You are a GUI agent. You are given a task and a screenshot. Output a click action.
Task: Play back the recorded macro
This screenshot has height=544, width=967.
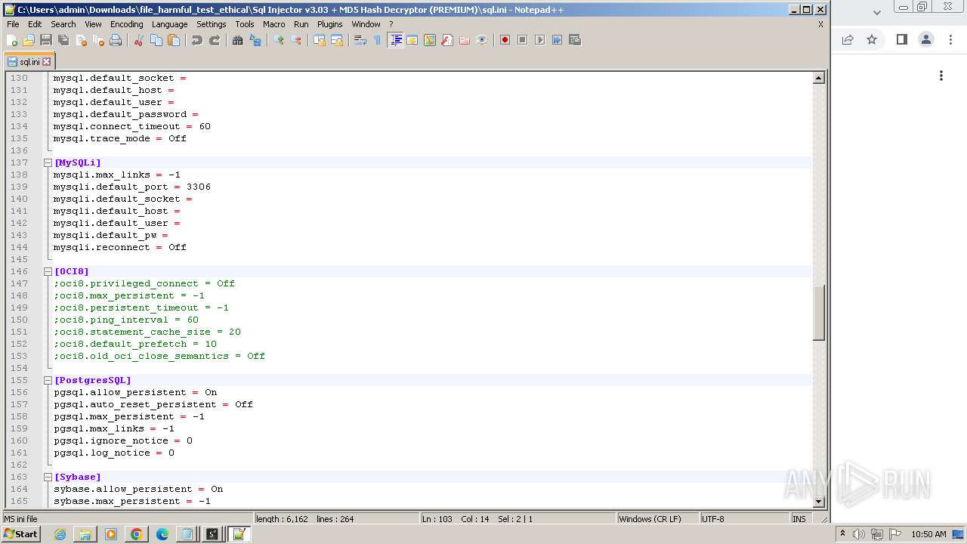[x=539, y=40]
